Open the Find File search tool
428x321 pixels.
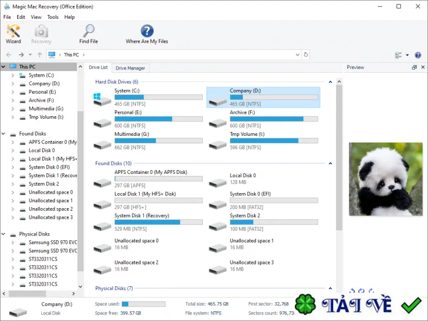[x=88, y=34]
